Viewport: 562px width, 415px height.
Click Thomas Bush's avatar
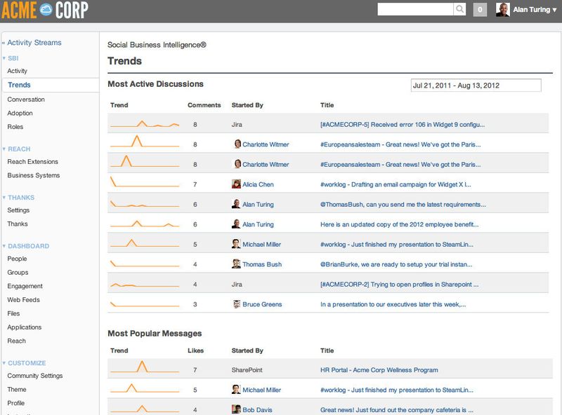236,264
